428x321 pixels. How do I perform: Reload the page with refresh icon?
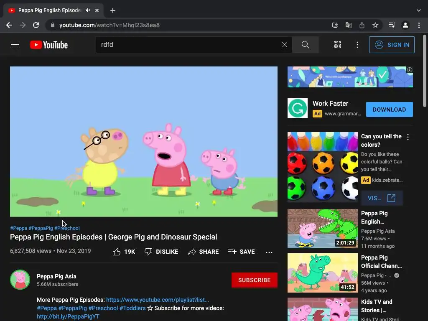coord(36,25)
